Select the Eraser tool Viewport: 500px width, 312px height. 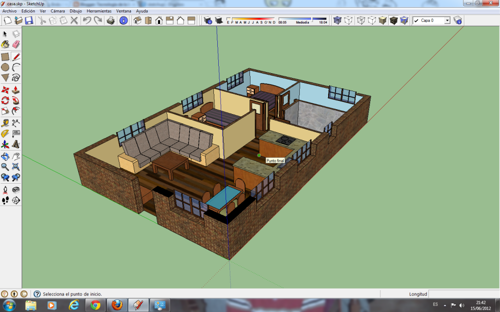pos(16,43)
